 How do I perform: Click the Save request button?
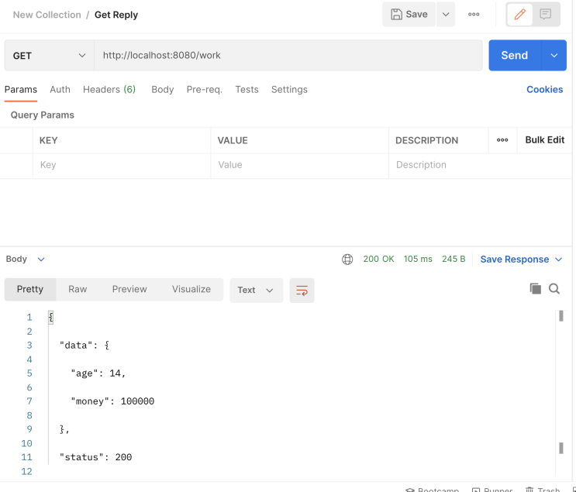(x=409, y=14)
